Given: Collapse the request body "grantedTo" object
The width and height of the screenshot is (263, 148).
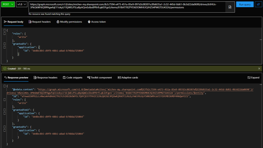Looking at the screenshot, I should click(4, 44).
